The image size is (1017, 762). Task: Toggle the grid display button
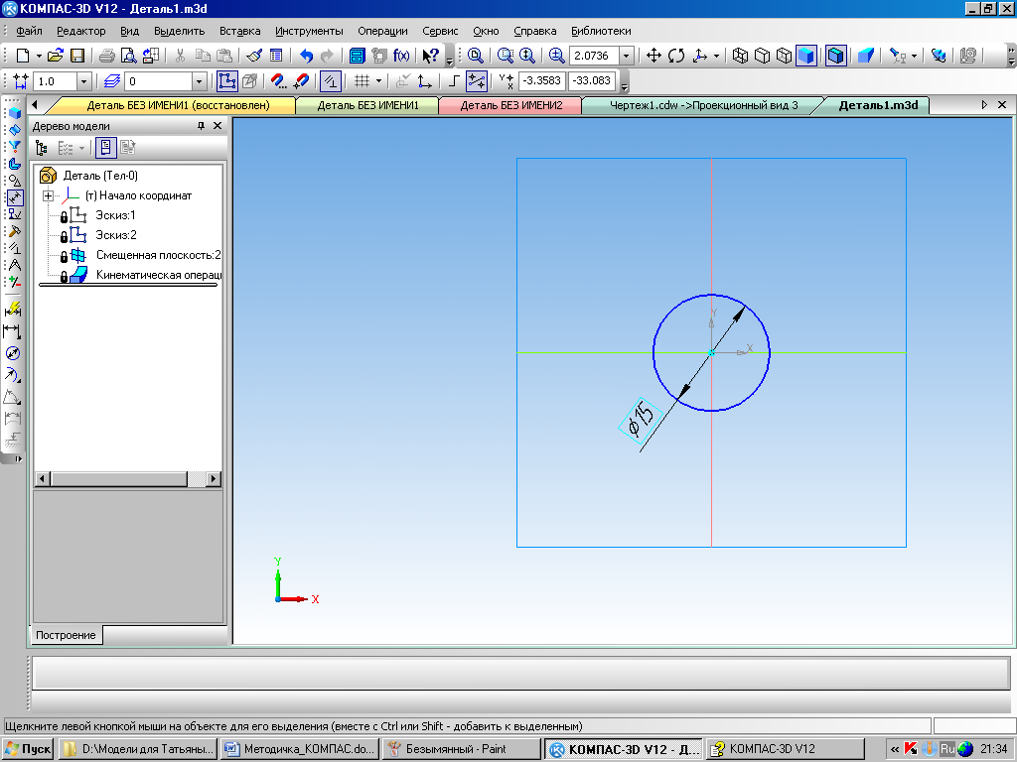click(363, 81)
